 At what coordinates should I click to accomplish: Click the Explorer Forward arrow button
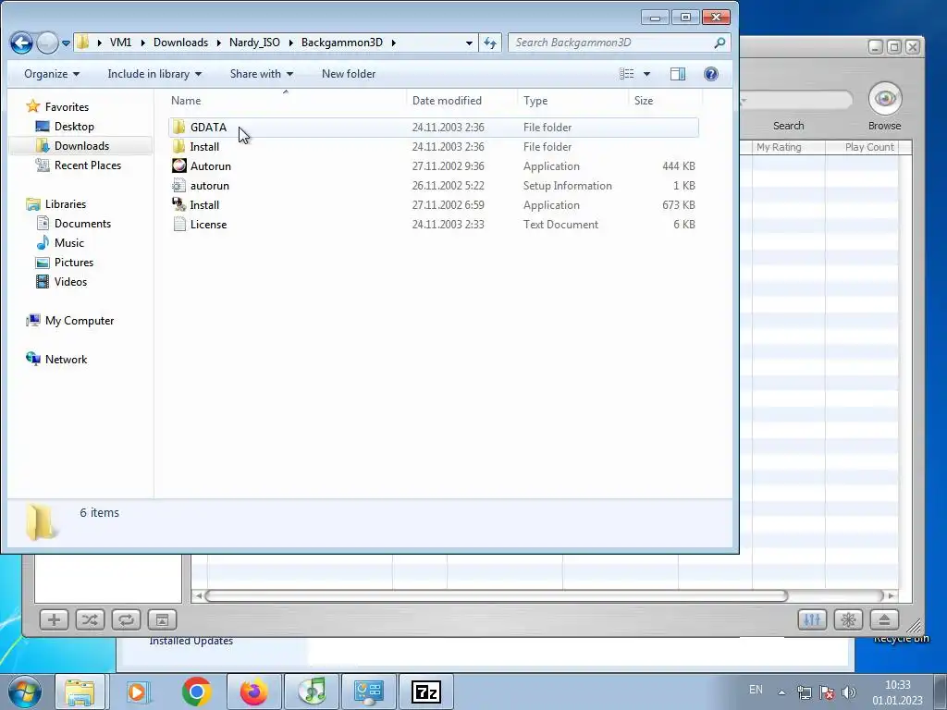coord(47,43)
